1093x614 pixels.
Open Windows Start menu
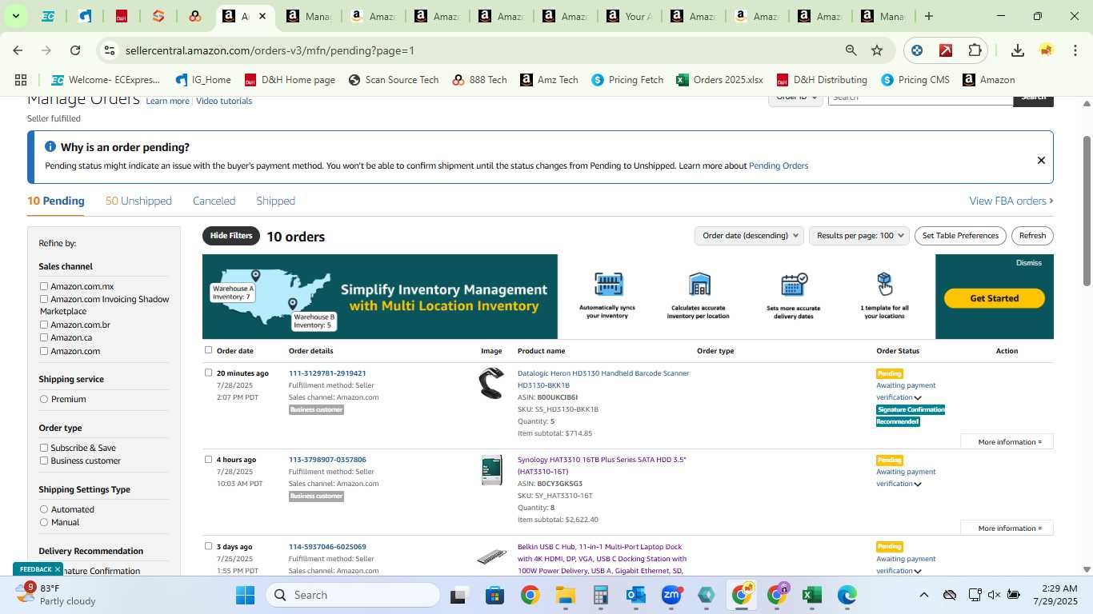[x=246, y=595]
